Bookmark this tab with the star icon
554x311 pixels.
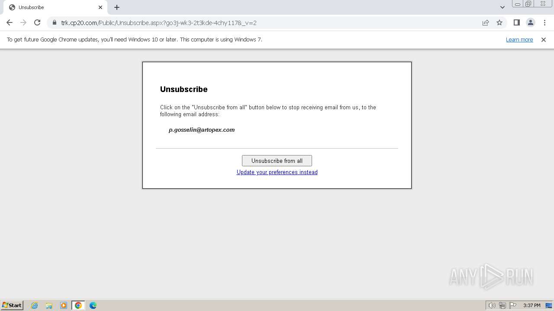499,22
